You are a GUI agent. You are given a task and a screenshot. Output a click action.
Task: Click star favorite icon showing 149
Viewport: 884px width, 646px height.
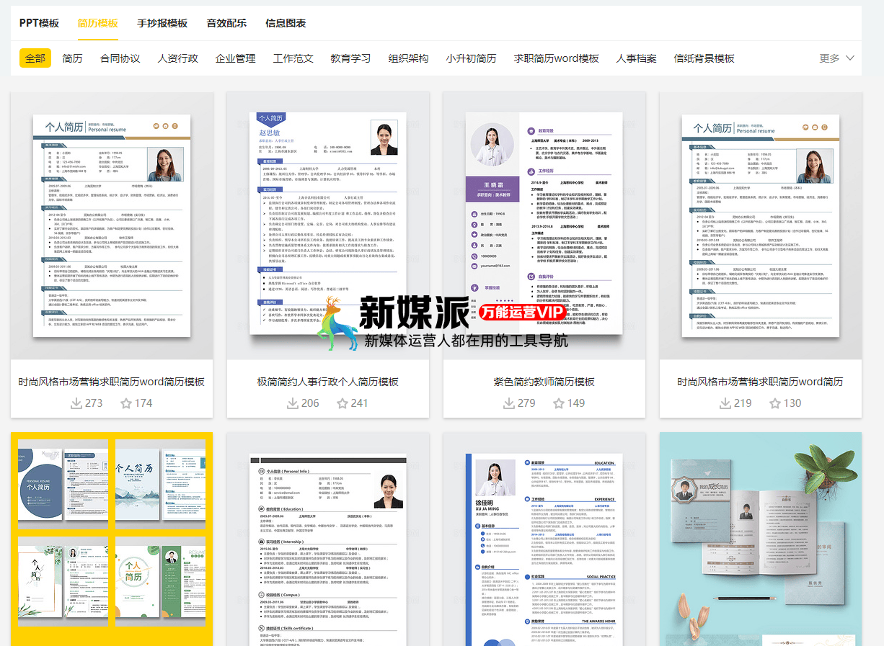pyautogui.click(x=559, y=403)
